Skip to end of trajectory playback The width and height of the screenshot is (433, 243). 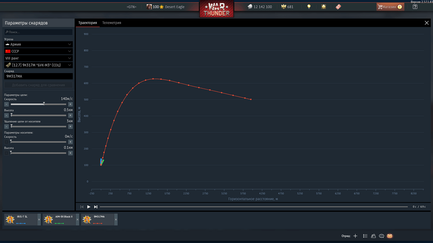[96, 207]
